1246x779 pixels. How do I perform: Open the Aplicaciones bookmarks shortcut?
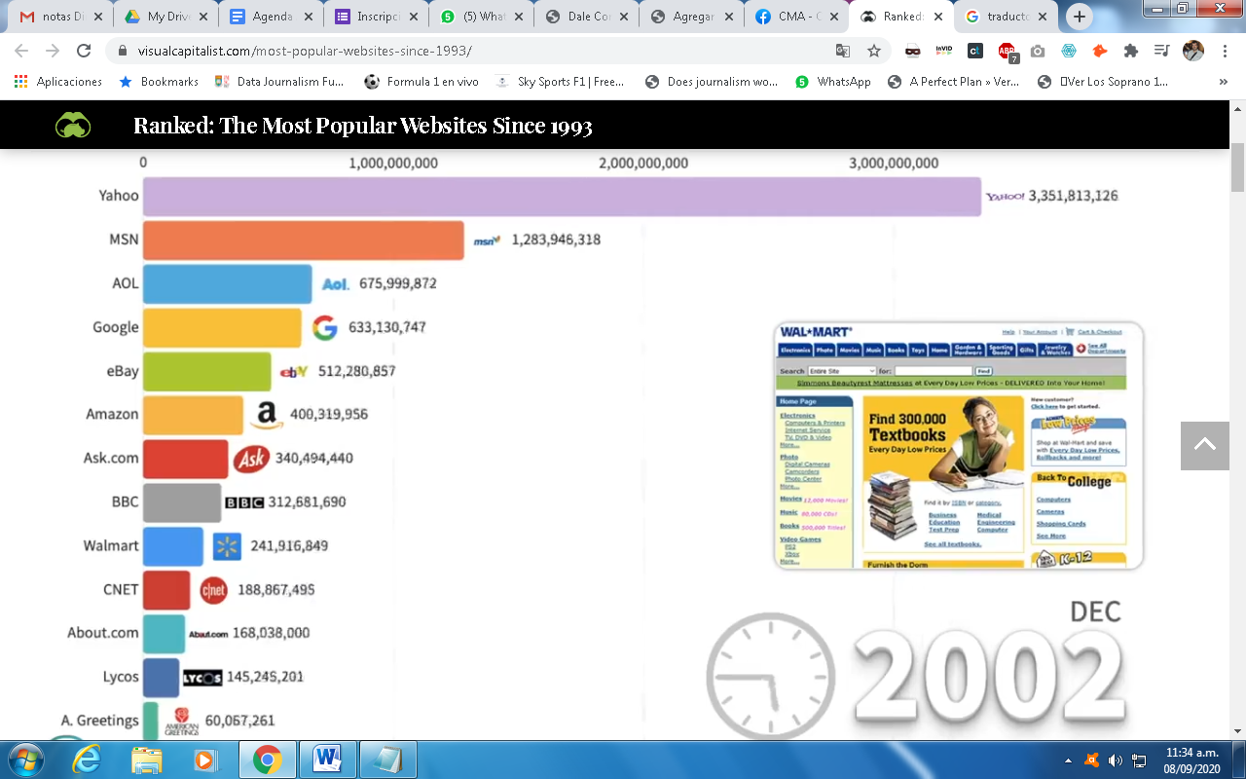click(58, 82)
